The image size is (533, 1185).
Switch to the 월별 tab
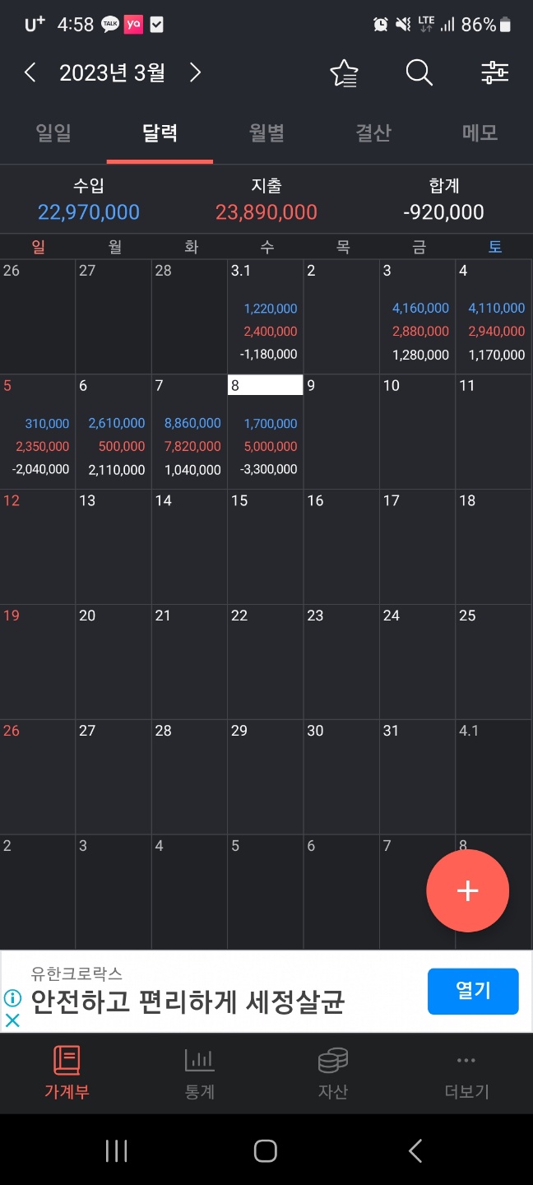[266, 133]
